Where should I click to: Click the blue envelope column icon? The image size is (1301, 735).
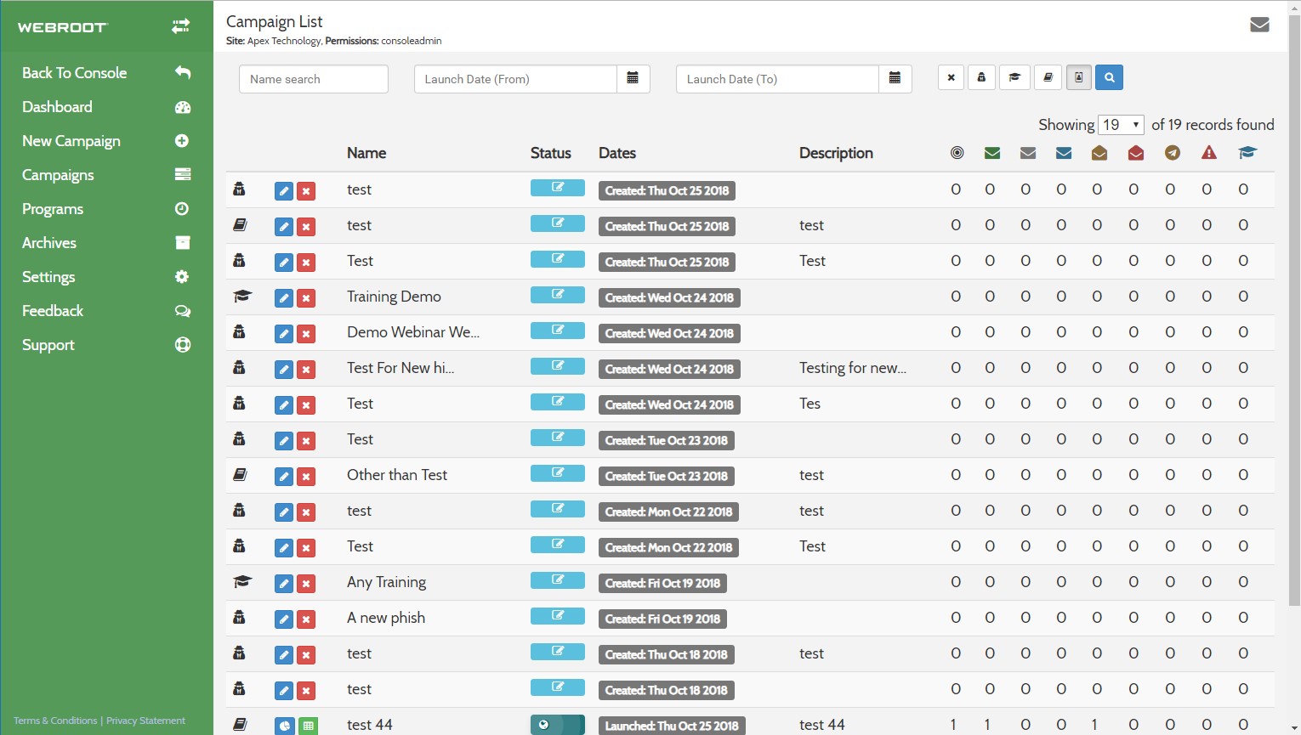coord(1064,153)
